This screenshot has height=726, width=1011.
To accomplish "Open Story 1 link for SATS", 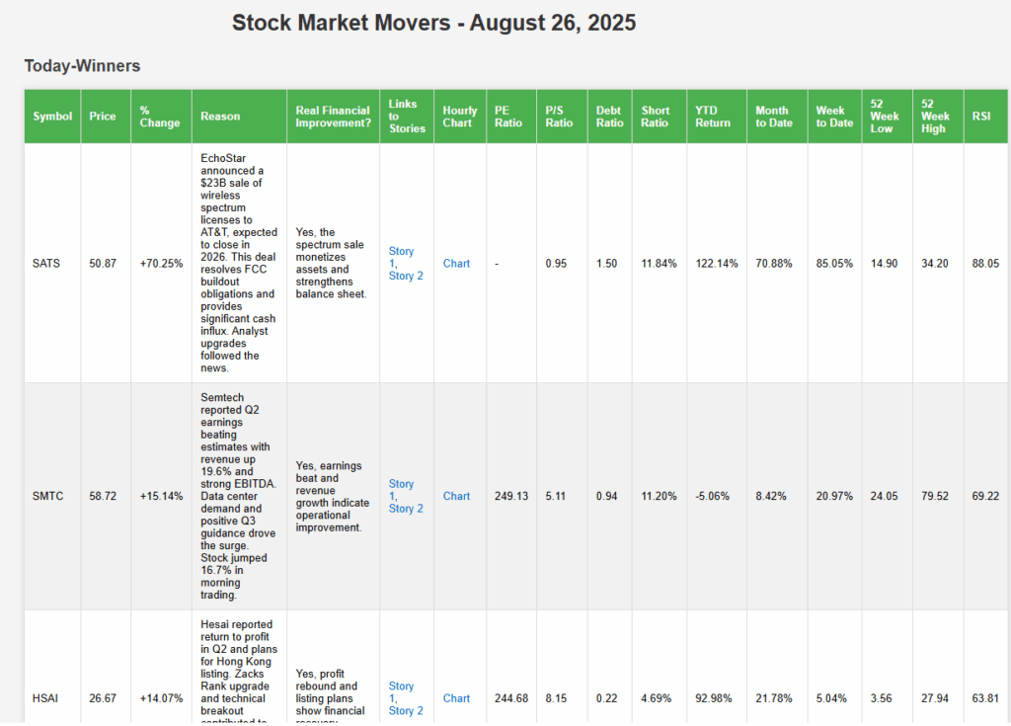I will (x=401, y=252).
